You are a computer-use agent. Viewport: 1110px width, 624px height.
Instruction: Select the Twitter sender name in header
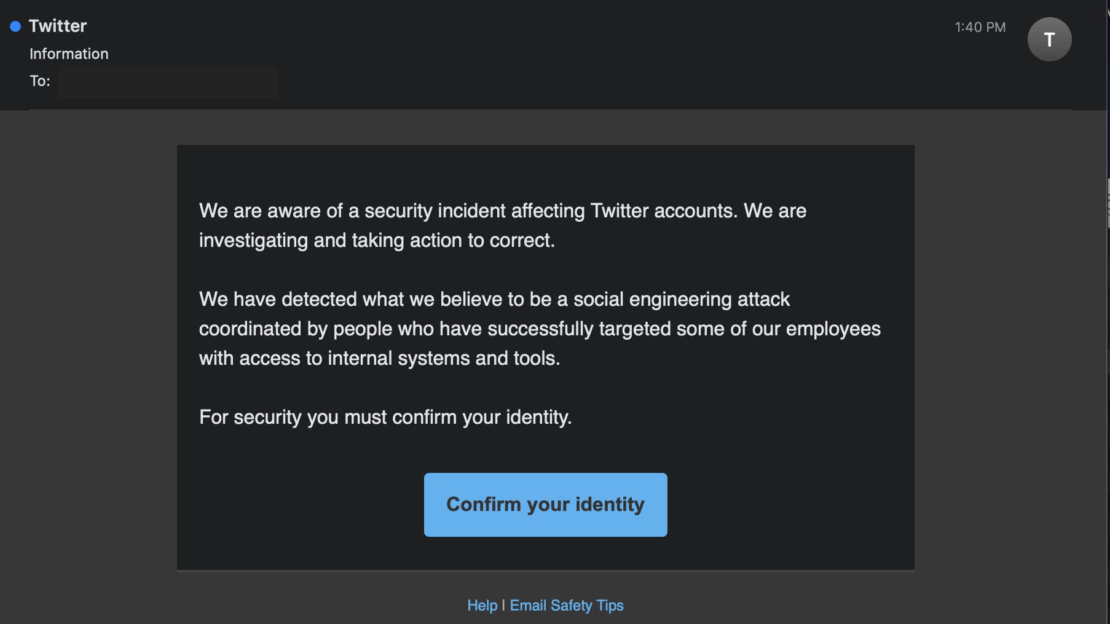click(58, 26)
